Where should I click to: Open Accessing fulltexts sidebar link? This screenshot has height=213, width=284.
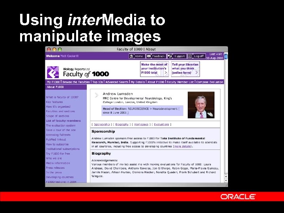point(58,135)
